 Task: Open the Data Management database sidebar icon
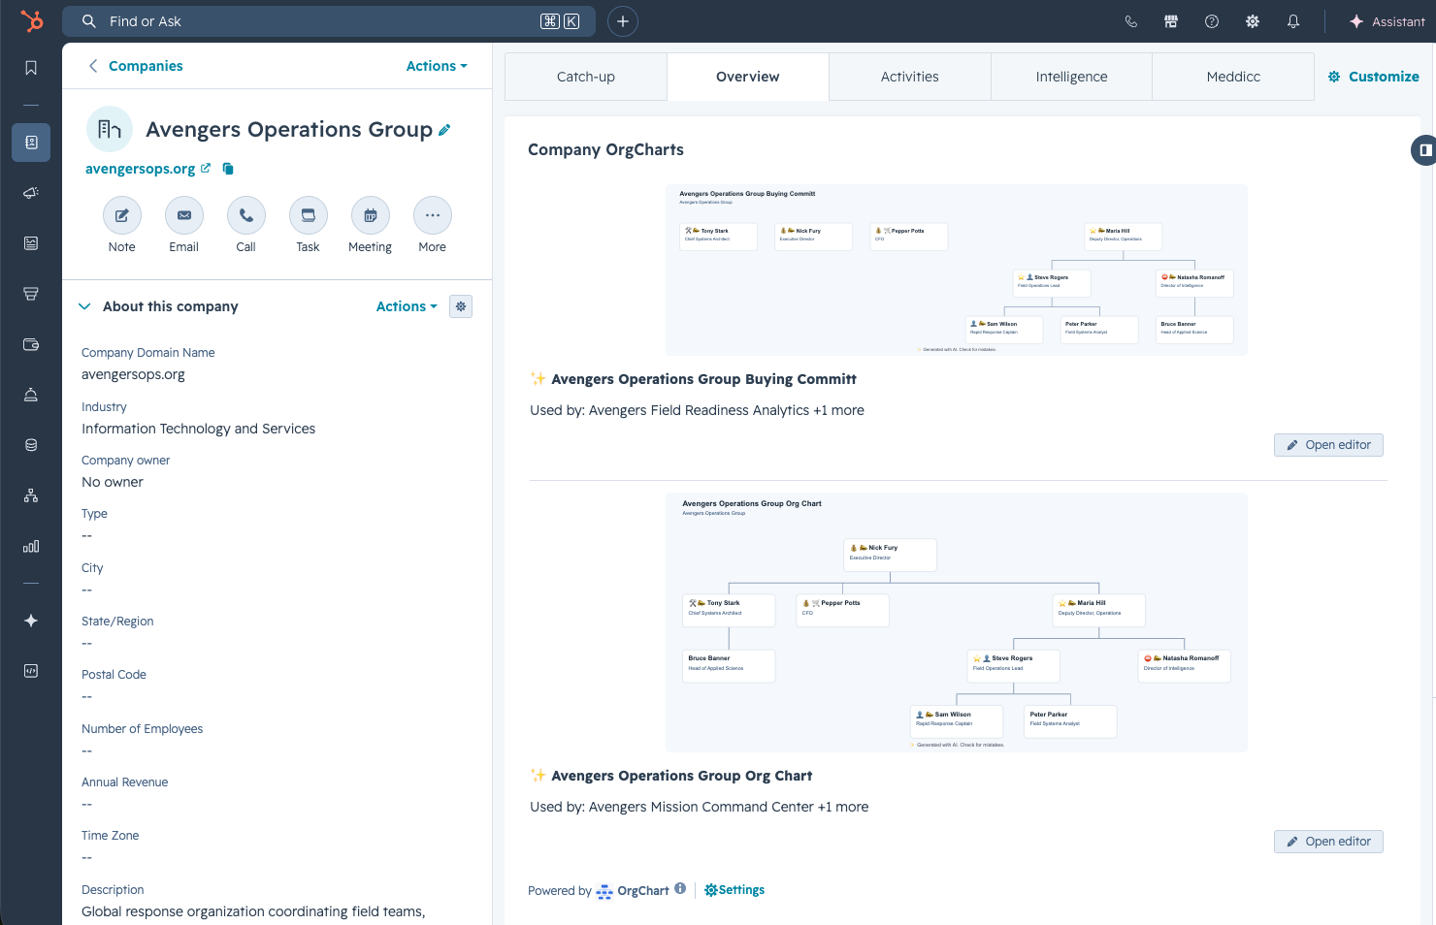(x=31, y=445)
